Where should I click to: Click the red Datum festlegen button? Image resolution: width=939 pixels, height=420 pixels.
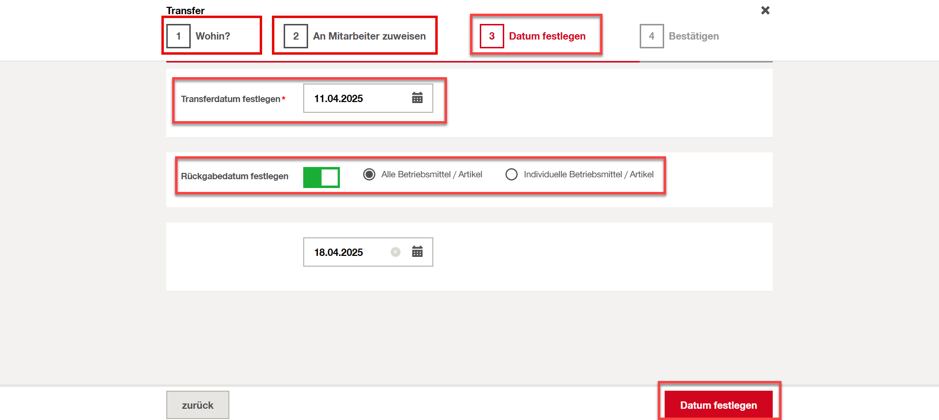click(x=718, y=405)
